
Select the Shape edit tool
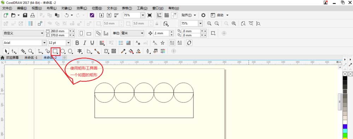pos(14,51)
